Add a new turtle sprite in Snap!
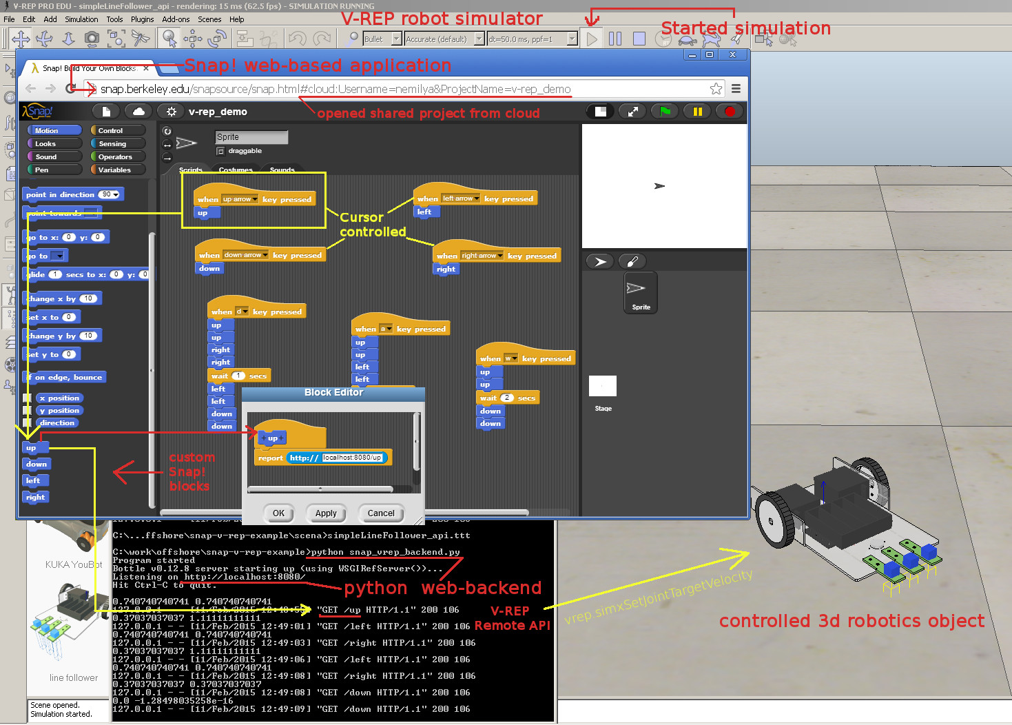This screenshot has width=1012, height=725. point(601,261)
